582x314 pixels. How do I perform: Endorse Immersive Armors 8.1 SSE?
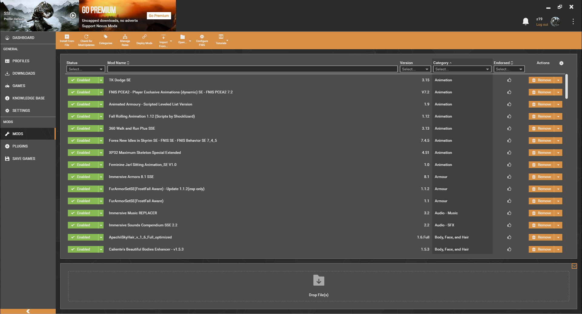coord(509,177)
